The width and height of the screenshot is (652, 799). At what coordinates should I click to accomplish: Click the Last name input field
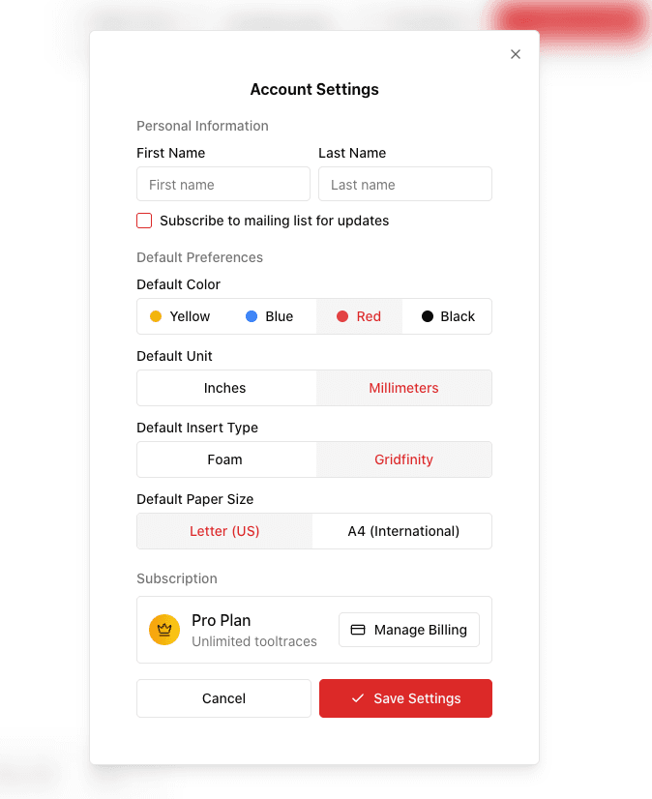click(x=404, y=184)
